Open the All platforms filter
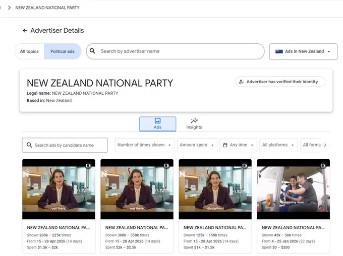 pyautogui.click(x=278, y=145)
